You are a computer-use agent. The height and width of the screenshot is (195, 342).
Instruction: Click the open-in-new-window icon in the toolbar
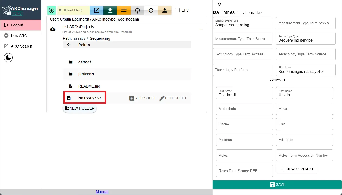pos(97,11)
